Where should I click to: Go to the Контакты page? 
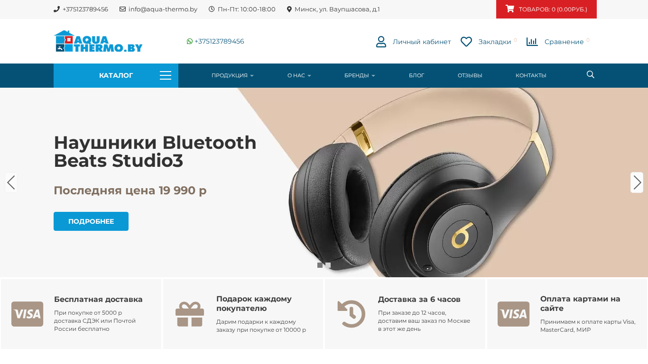[531, 75]
